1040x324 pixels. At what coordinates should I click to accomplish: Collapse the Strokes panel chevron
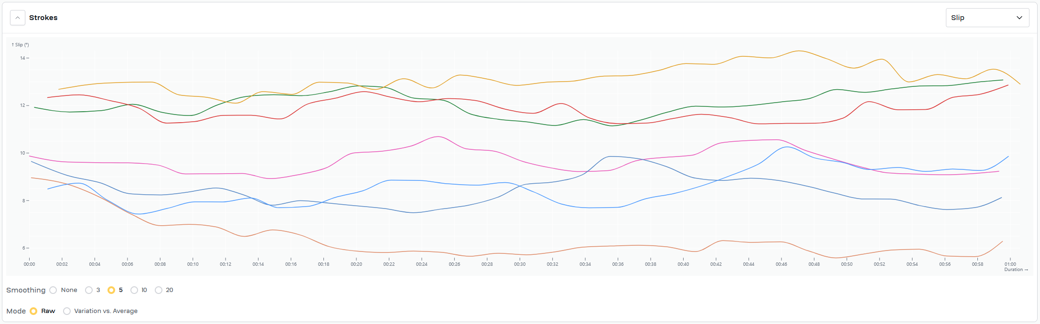coord(18,18)
